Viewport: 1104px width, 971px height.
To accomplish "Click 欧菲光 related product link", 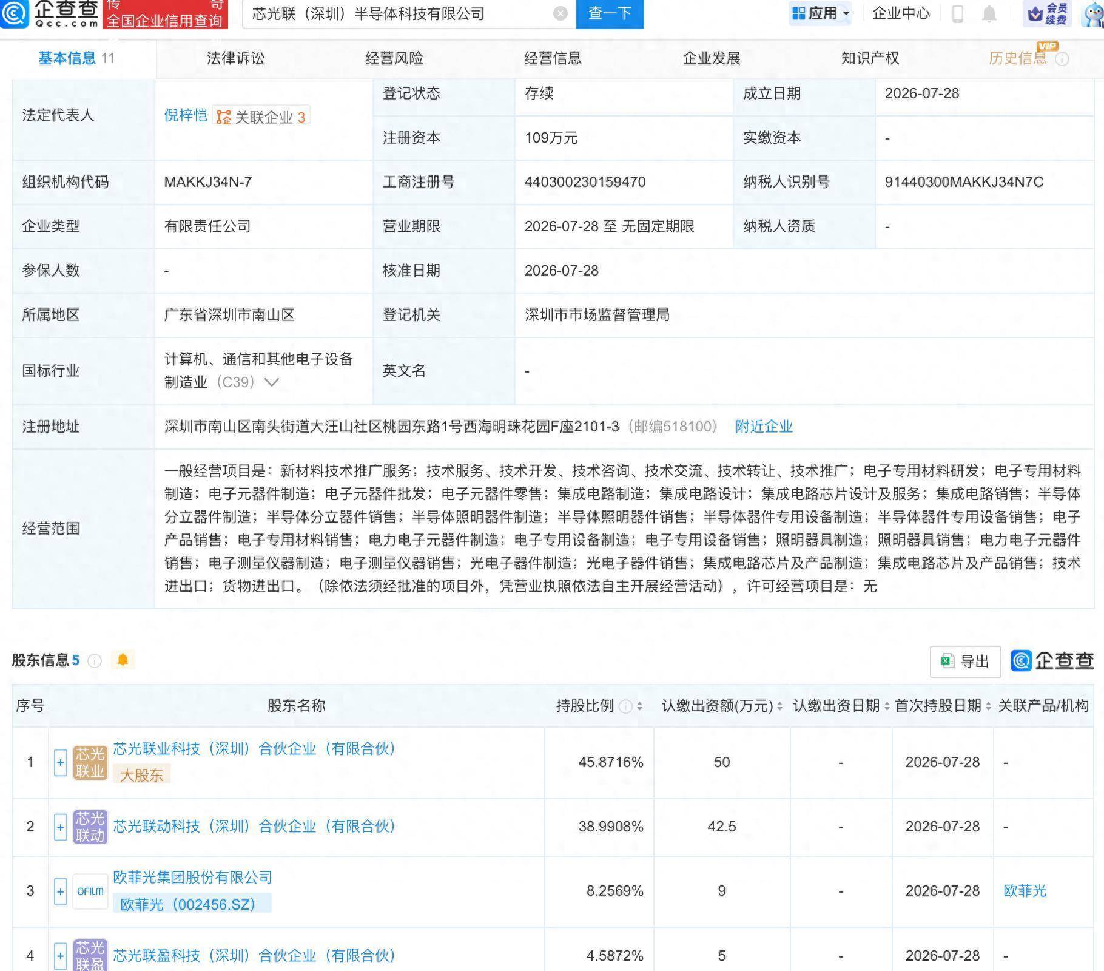I will pos(1025,891).
